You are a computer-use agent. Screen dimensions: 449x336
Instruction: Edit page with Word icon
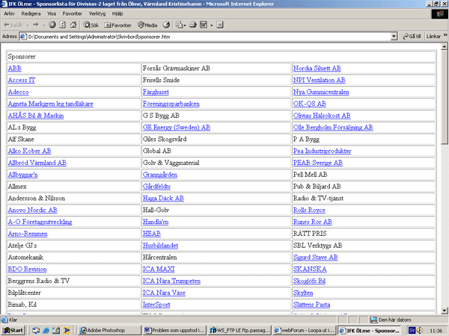[x=204, y=25]
